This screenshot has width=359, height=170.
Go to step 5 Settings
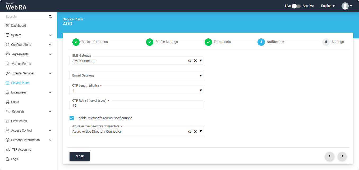tap(333, 42)
